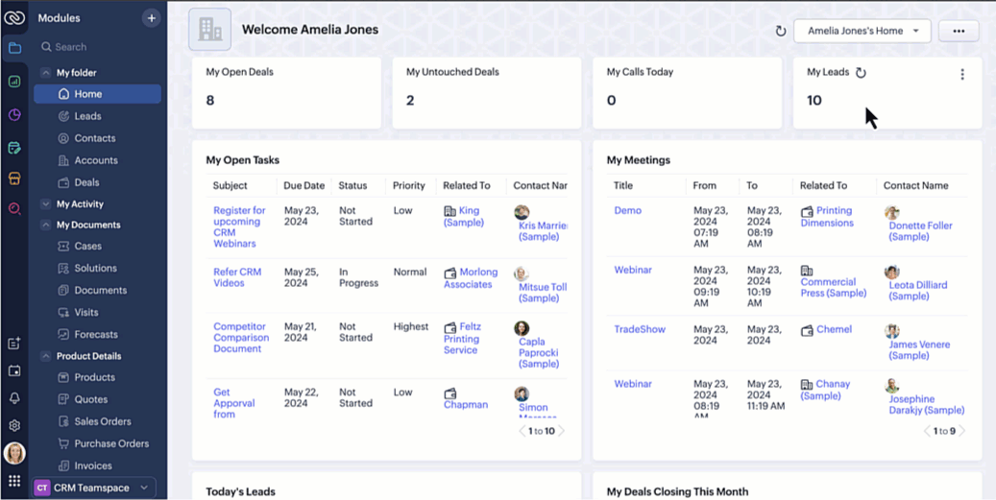This screenshot has height=500, width=996.
Task: Open the settings gear in left rail
Action: pos(14,425)
